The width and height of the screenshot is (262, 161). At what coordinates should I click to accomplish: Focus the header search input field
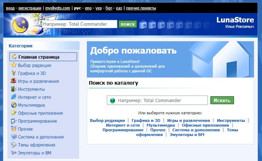[x=80, y=24]
